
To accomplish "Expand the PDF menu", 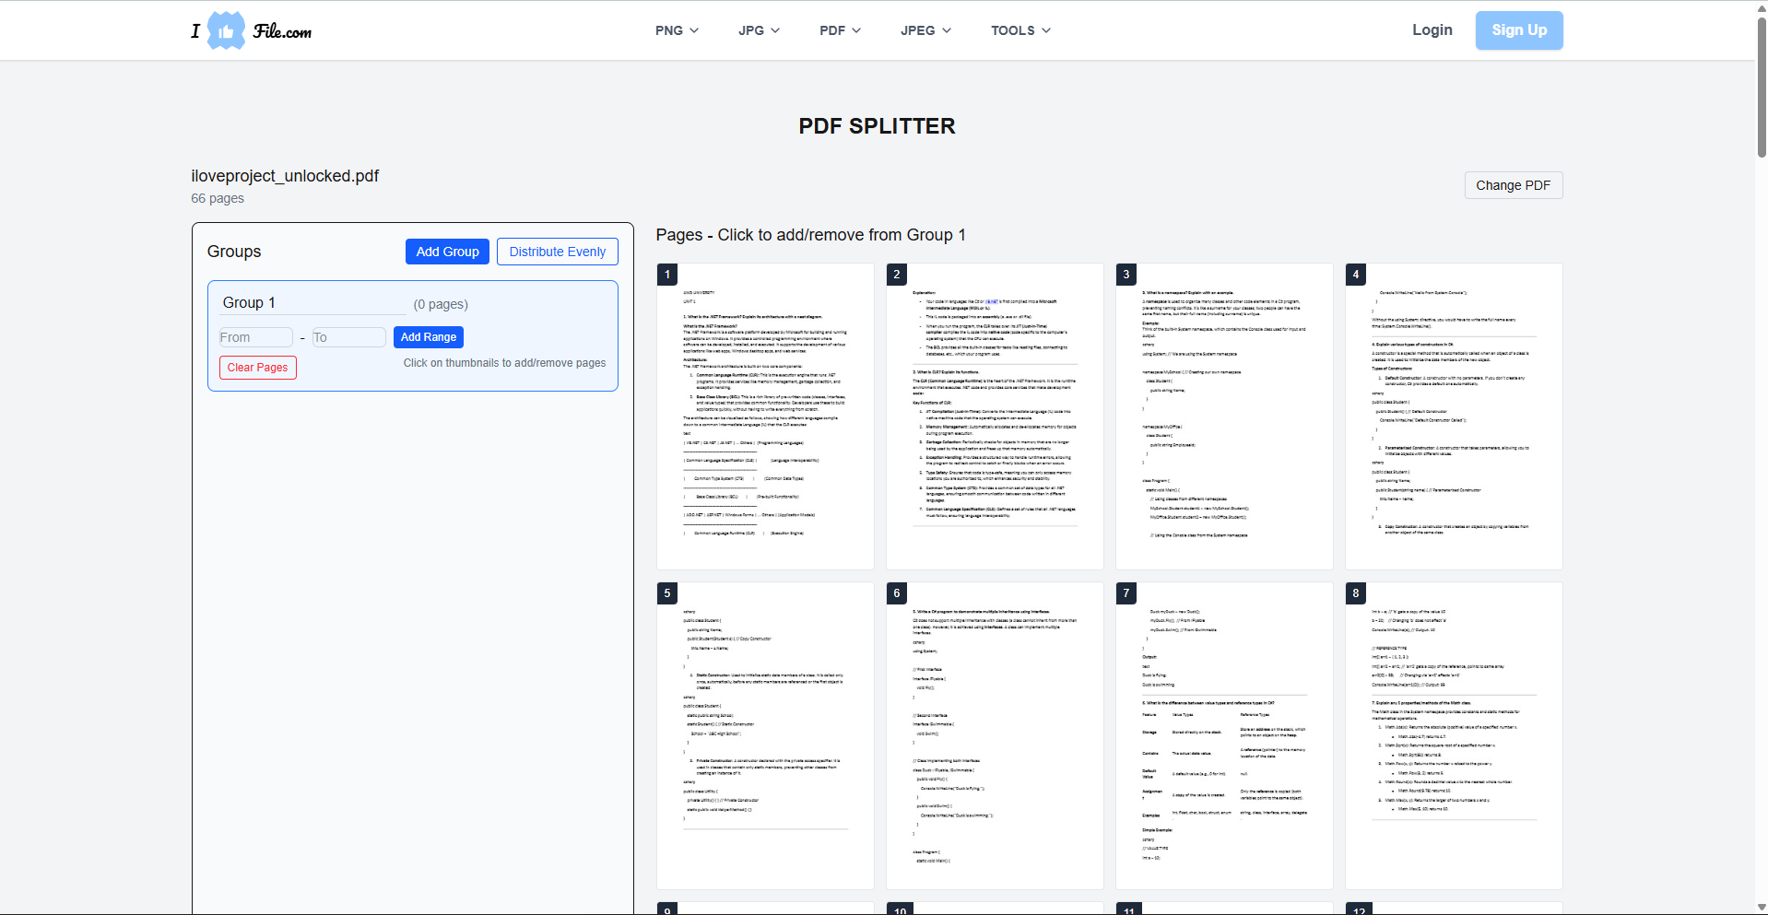I will pos(839,30).
